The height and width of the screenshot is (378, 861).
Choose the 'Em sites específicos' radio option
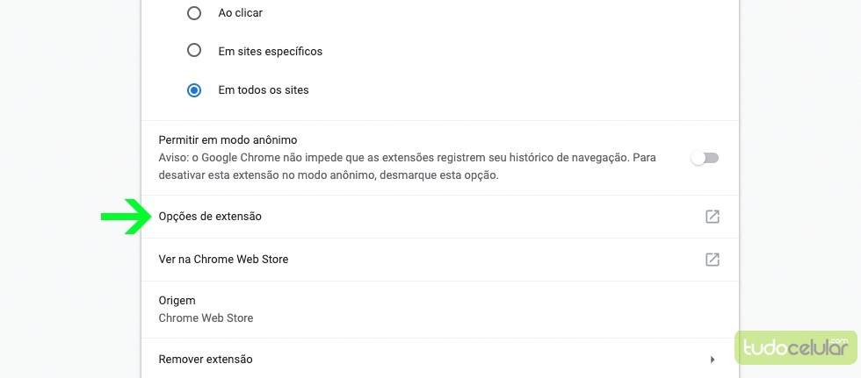194,52
